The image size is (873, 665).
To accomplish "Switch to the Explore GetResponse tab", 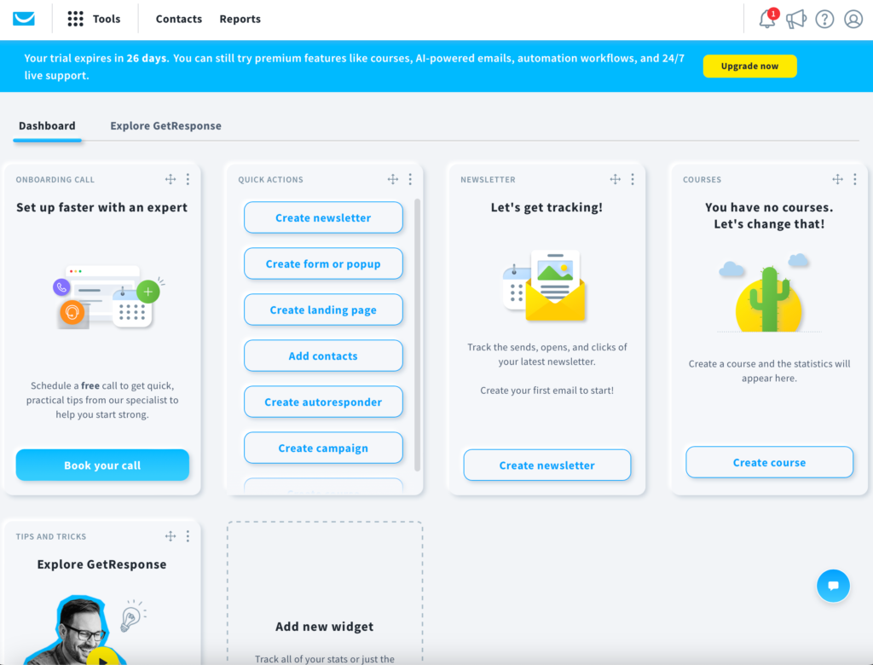I will coord(165,125).
